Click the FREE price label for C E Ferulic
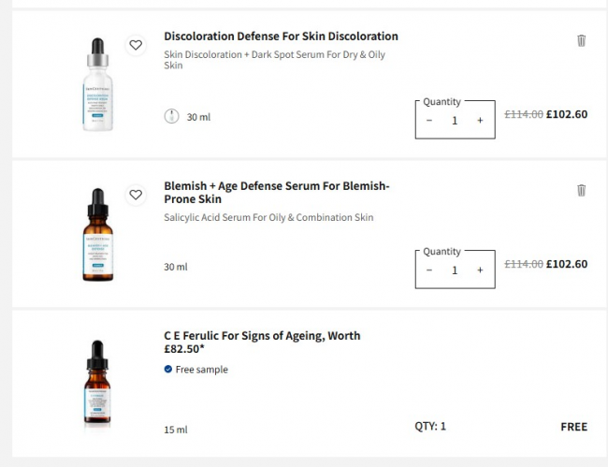608x467 pixels. (x=573, y=427)
